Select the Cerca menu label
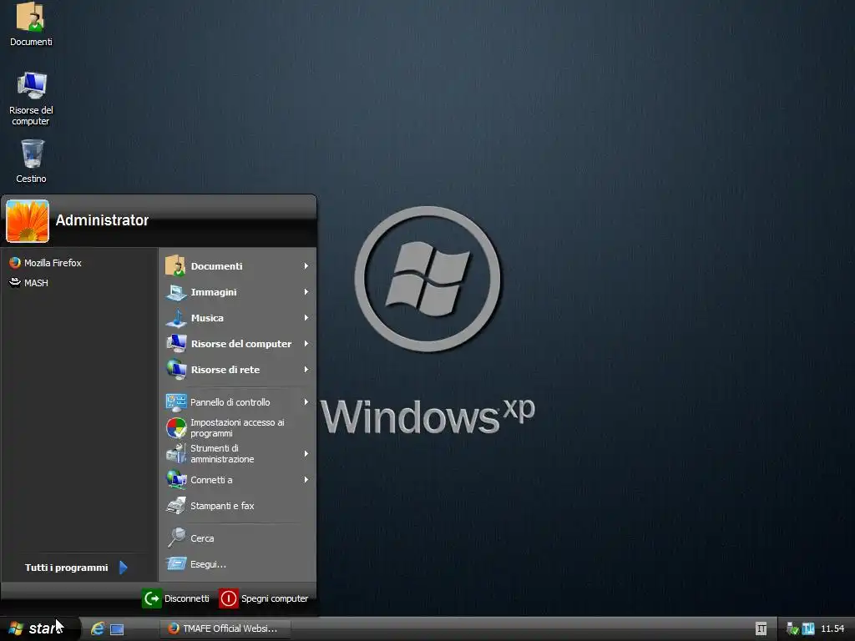 pos(202,538)
